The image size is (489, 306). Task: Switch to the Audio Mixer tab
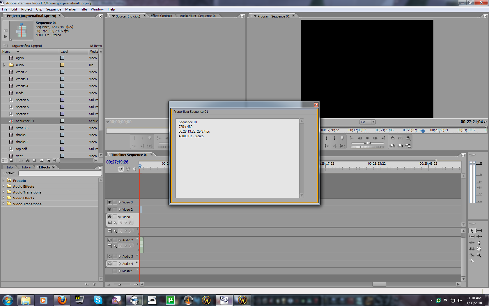198,16
